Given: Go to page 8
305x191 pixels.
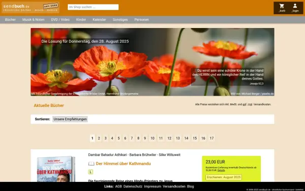Looking at the screenshot, I should (x=138, y=138).
